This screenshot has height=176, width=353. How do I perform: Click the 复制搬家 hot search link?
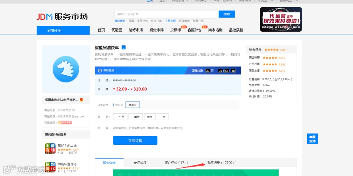tap(120, 21)
